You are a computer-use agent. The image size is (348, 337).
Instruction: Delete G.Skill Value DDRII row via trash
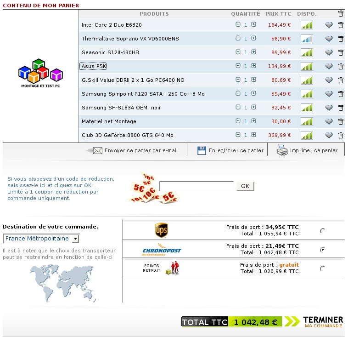pos(341,80)
